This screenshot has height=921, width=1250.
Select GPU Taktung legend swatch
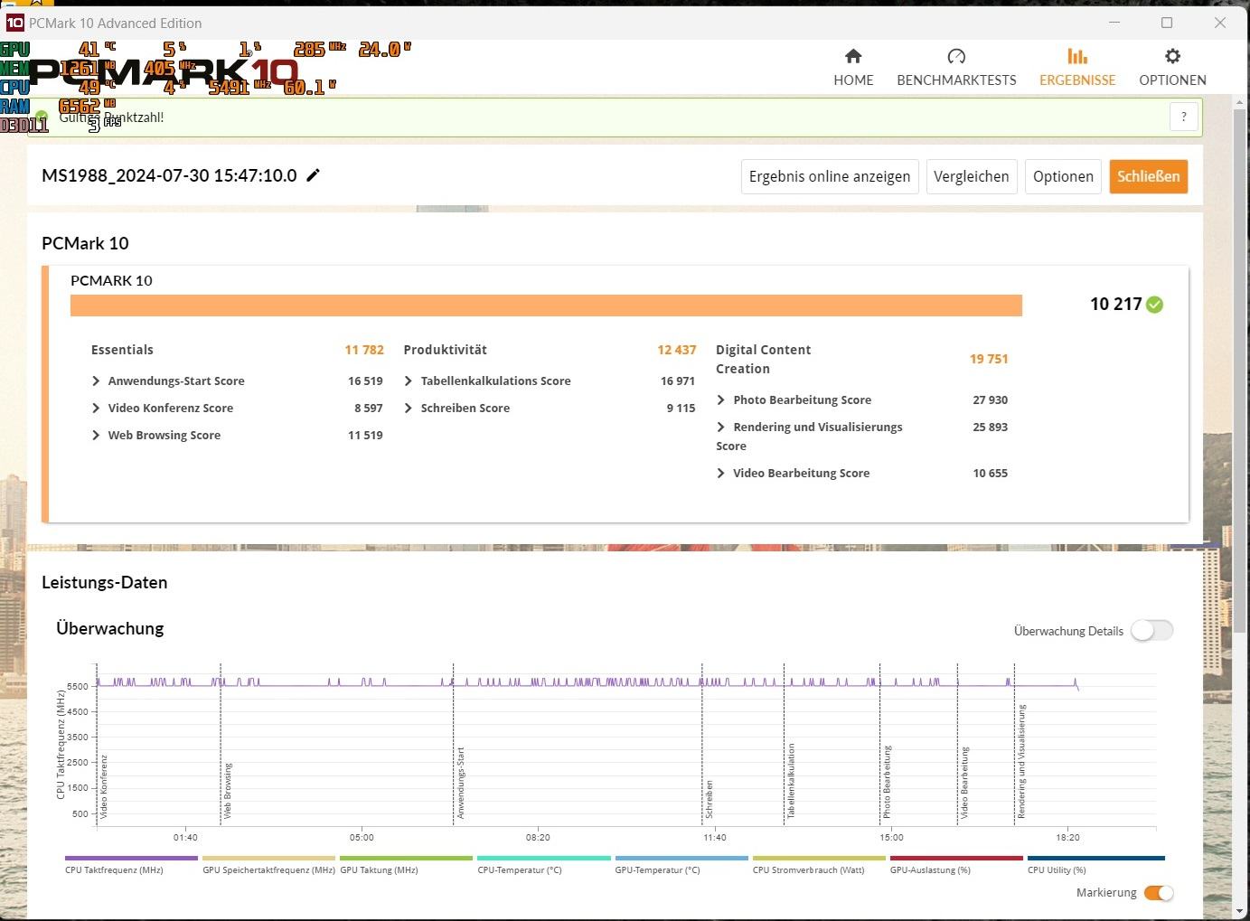coord(406,859)
